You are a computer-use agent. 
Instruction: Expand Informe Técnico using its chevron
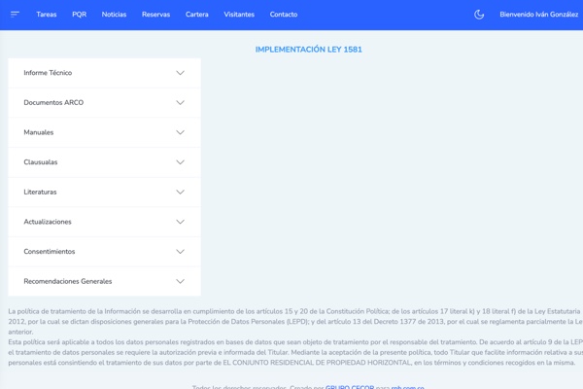point(180,73)
